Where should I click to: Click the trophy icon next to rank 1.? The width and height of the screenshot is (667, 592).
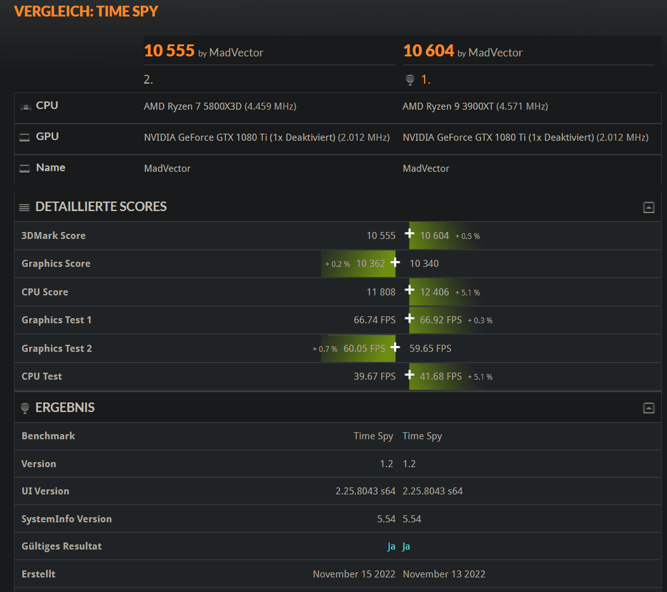(x=410, y=80)
